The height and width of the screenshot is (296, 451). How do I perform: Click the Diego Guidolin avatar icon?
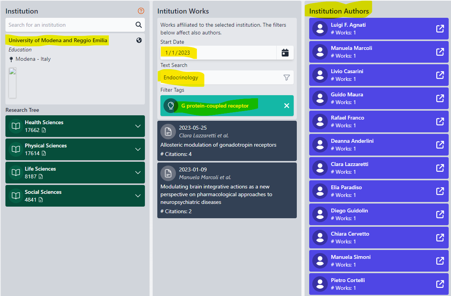pyautogui.click(x=320, y=214)
